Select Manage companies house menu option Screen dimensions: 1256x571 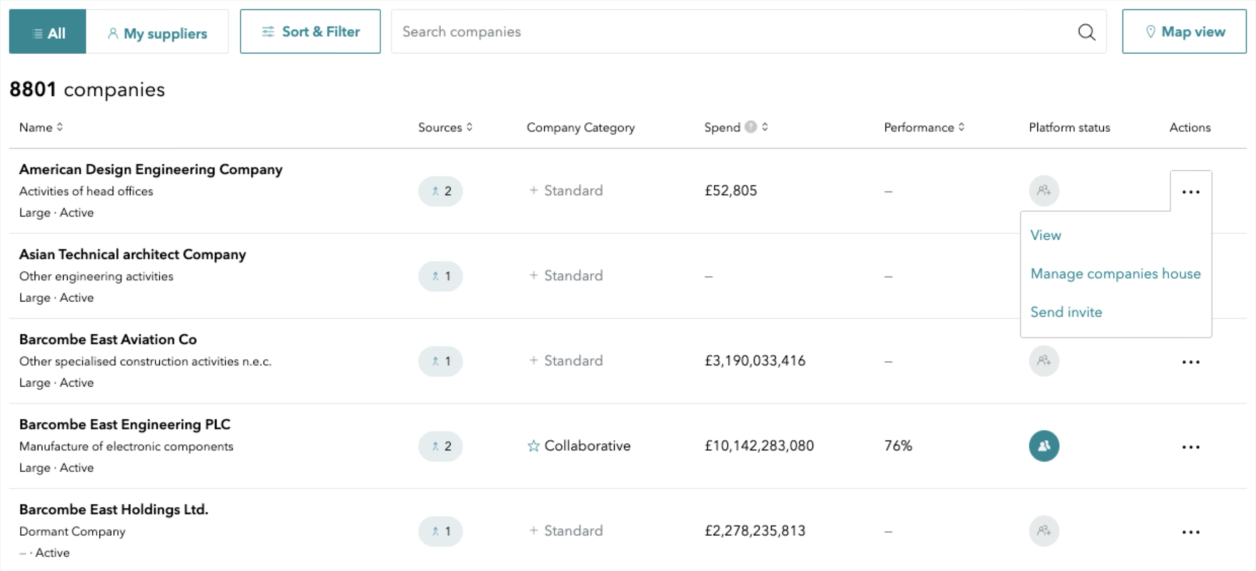click(1115, 274)
